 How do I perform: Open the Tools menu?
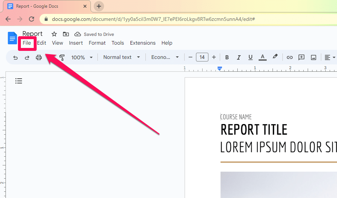coord(118,43)
